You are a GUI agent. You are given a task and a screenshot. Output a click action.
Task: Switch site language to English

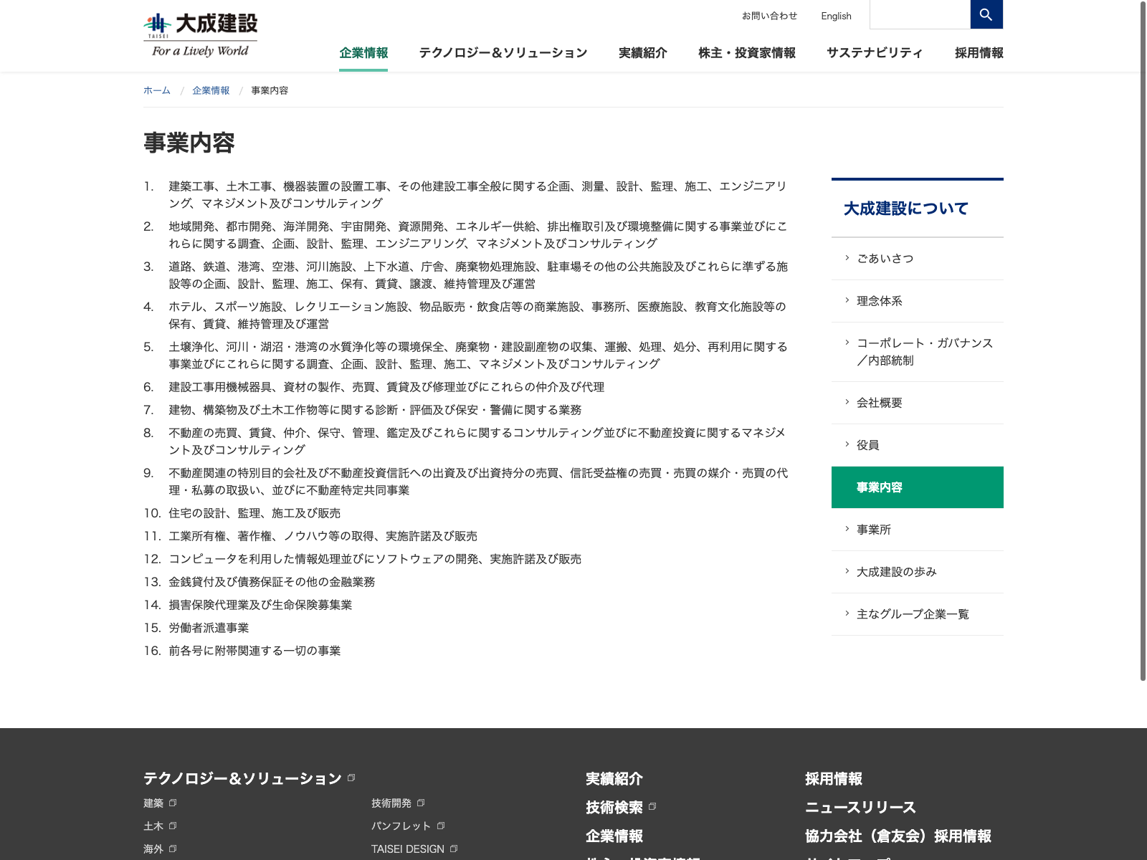[836, 16]
